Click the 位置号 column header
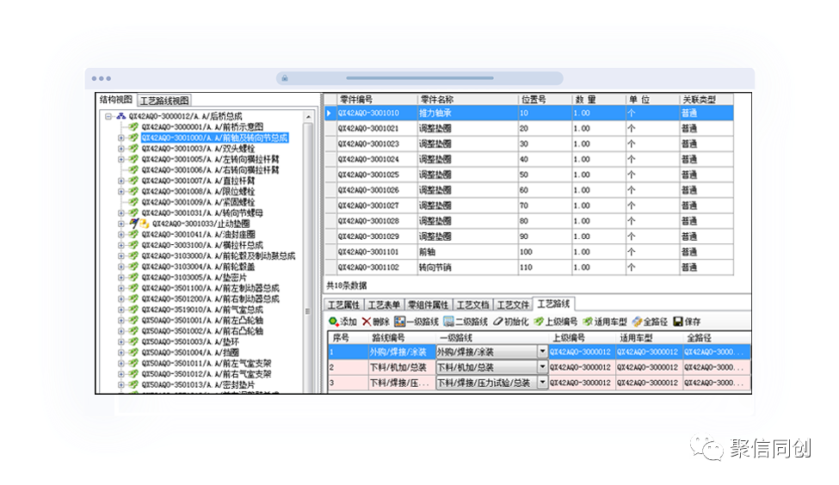The width and height of the screenshot is (839, 485). tap(545, 100)
